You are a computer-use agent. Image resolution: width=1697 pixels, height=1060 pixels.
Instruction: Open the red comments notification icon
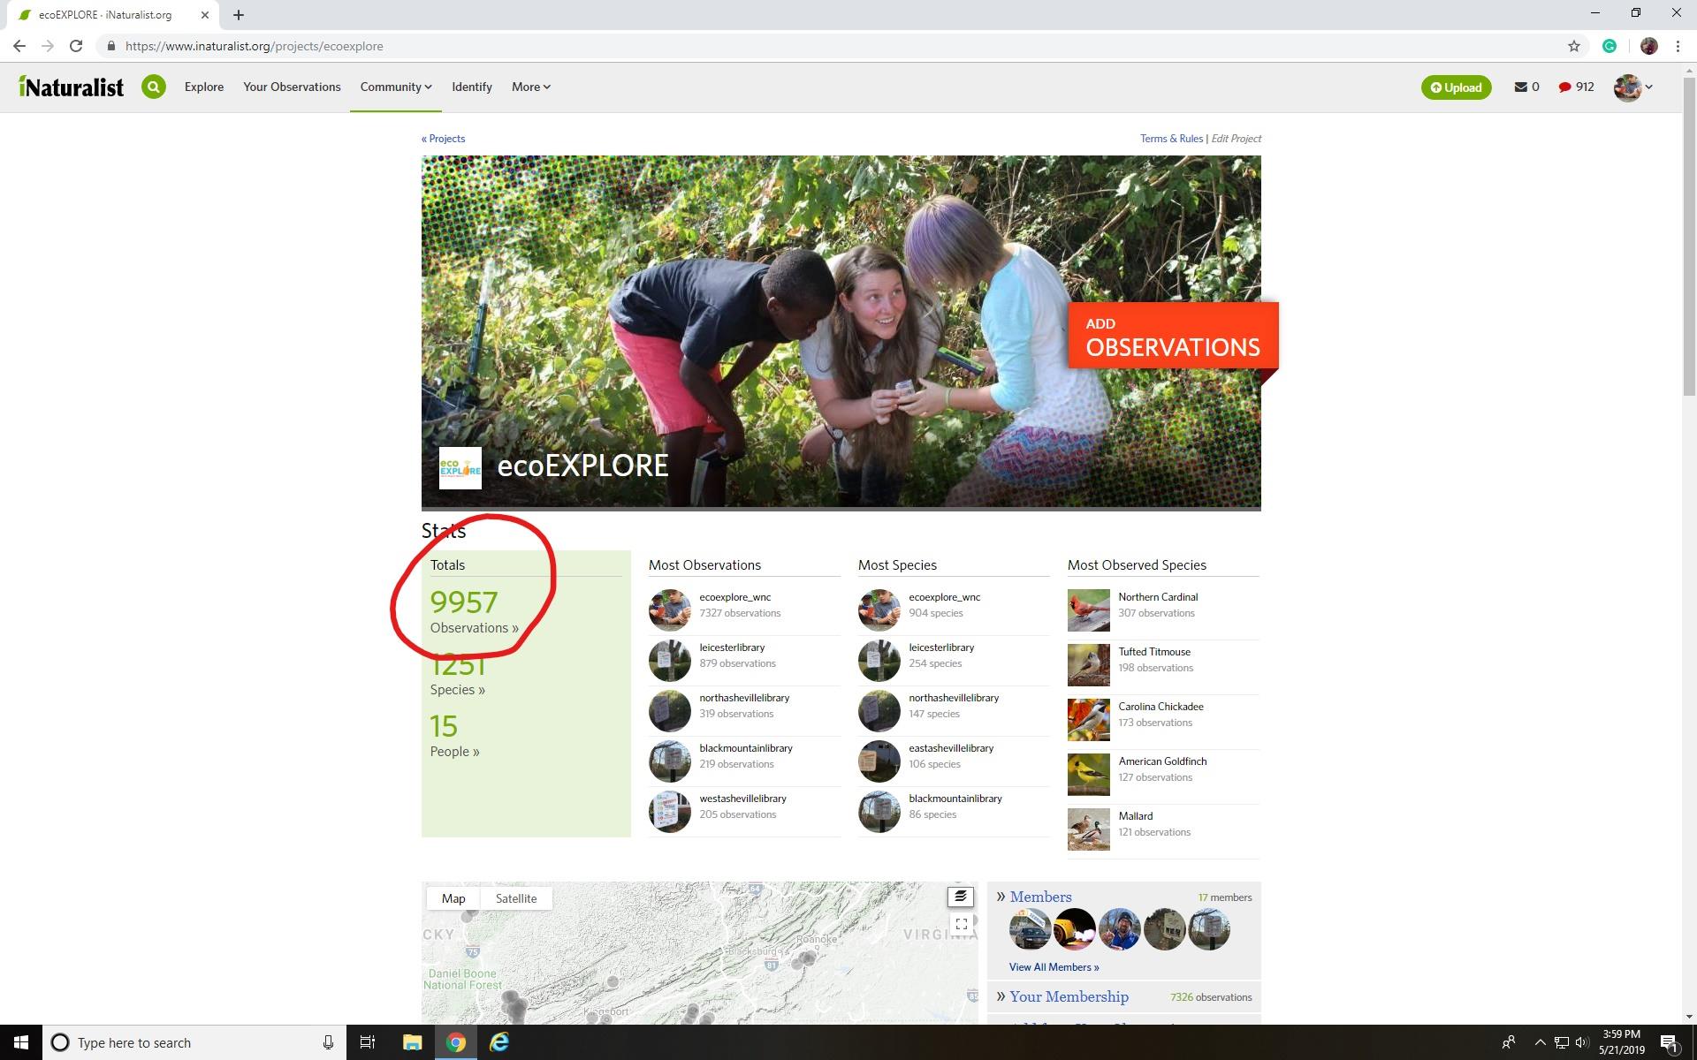pos(1564,87)
